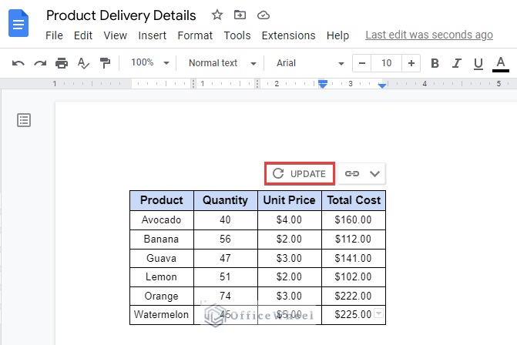Click the quantity 51 cell
Viewport: 517px width, 345px height.
pyautogui.click(x=226, y=276)
